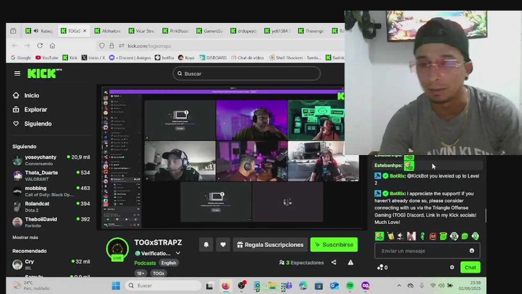The width and height of the screenshot is (522, 294).
Task: Open Firefox from the taskbar
Action: point(225,286)
